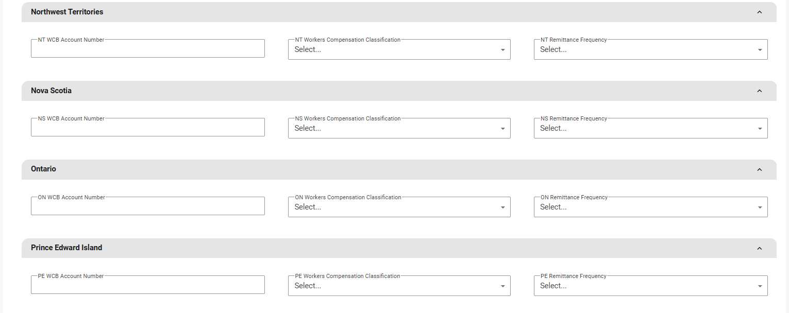Click the Northwest Territories header title
This screenshot has height=313, width=789.
pyautogui.click(x=67, y=12)
